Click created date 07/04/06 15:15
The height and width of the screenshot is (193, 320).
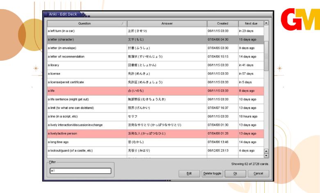222,57
